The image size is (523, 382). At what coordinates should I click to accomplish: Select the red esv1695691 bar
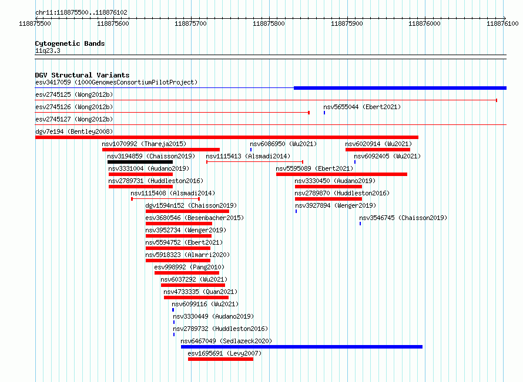tap(220, 359)
